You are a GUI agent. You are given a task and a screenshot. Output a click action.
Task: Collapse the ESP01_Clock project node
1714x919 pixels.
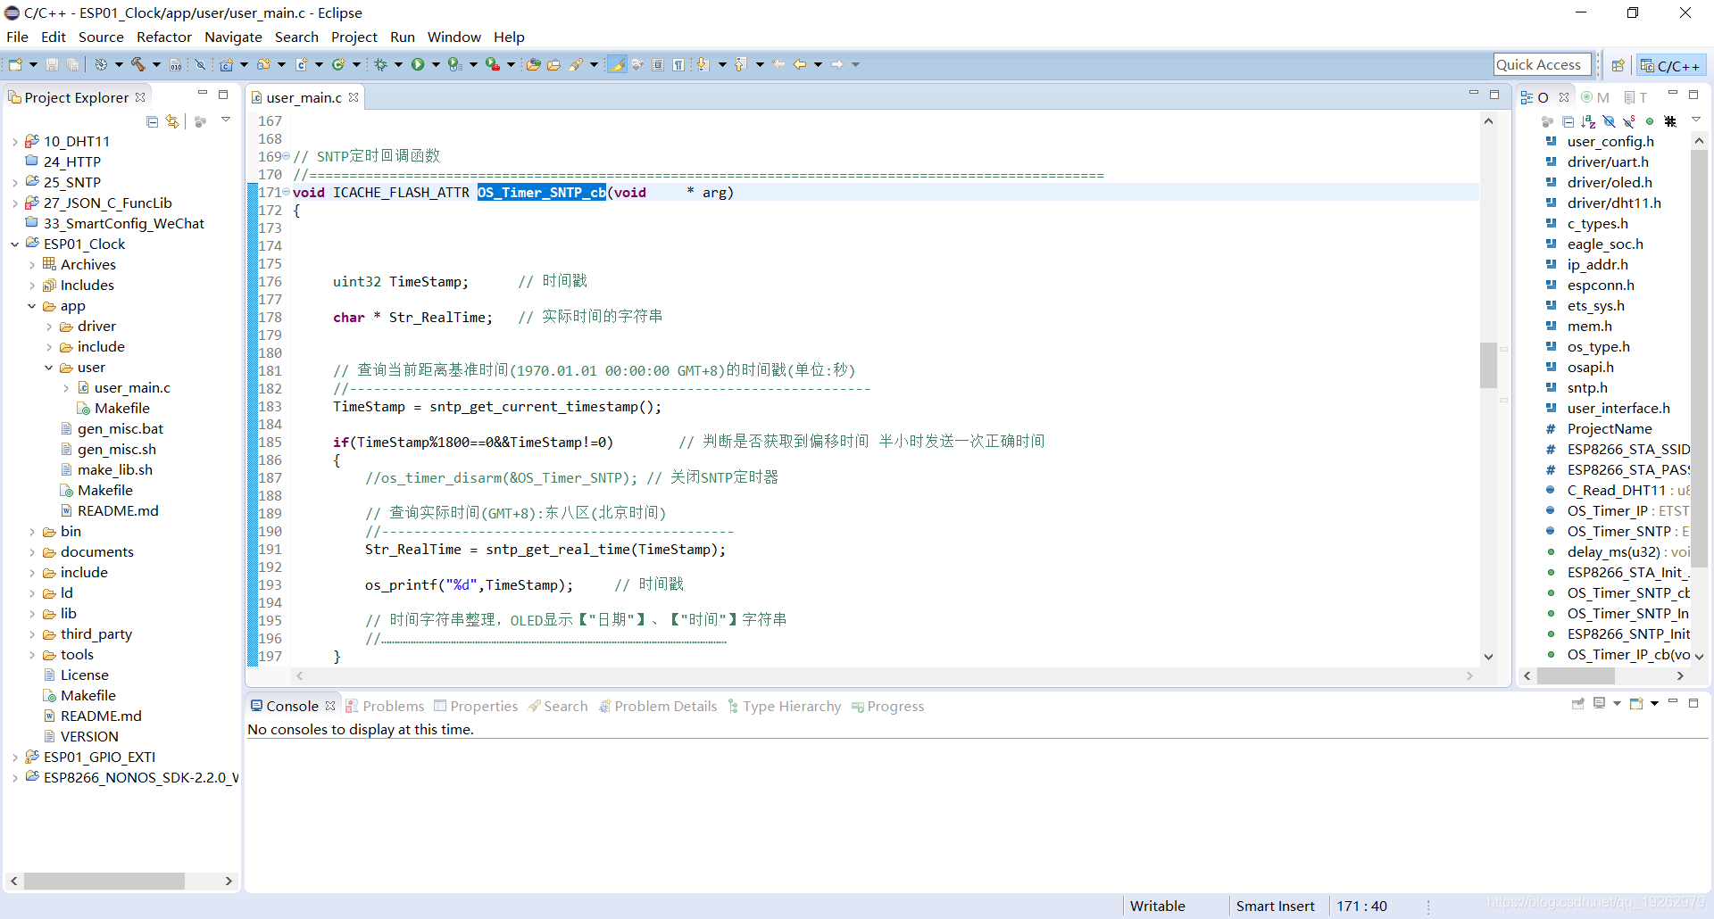[x=15, y=244]
